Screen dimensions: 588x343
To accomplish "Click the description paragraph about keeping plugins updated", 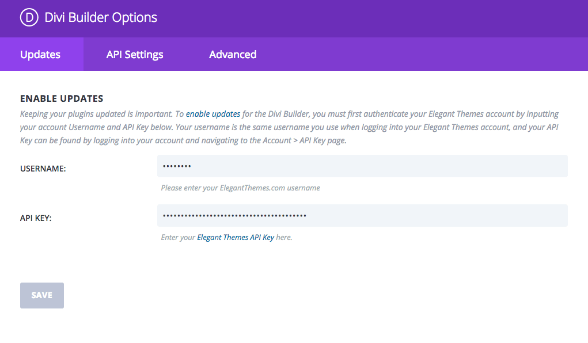I will (x=290, y=127).
